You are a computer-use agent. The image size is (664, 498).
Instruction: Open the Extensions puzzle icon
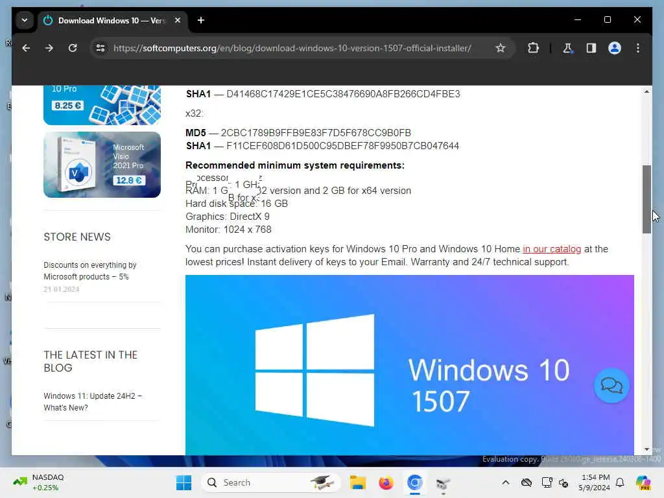tap(533, 48)
